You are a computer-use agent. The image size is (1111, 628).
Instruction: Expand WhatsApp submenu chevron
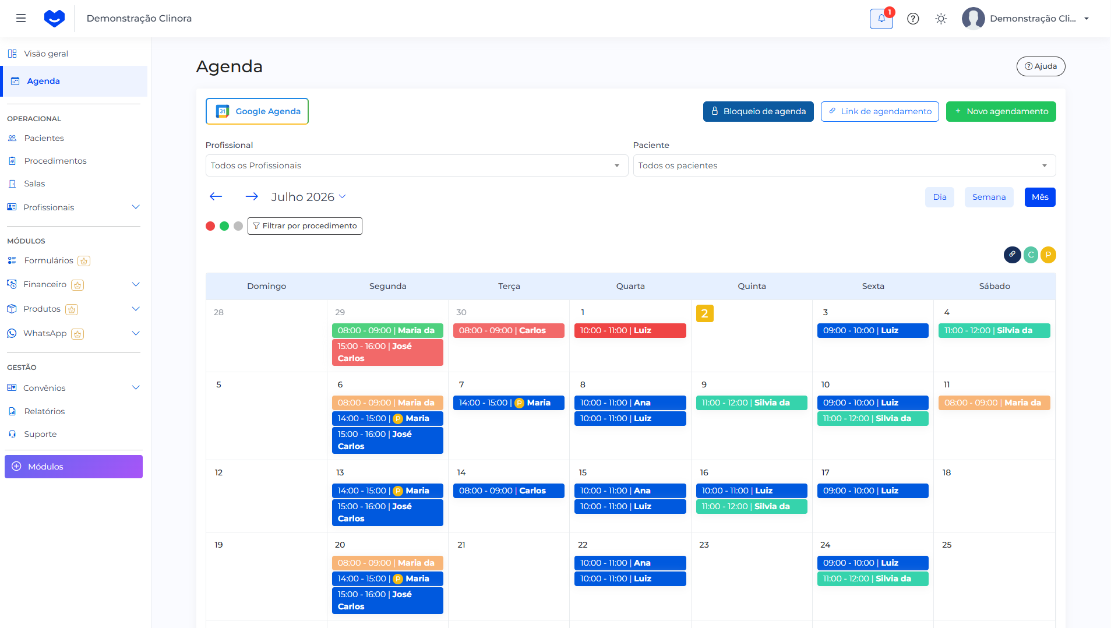tap(136, 333)
